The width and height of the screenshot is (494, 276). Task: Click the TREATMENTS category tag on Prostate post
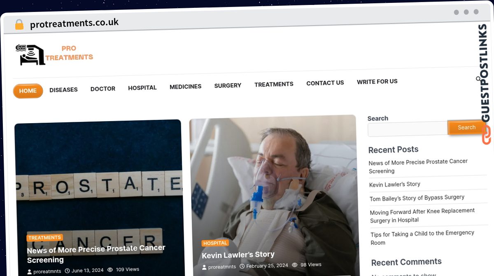(45, 238)
